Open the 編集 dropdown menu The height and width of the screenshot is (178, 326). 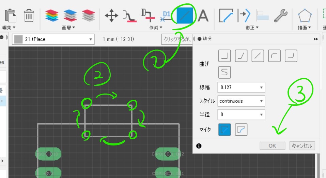(x=9, y=27)
